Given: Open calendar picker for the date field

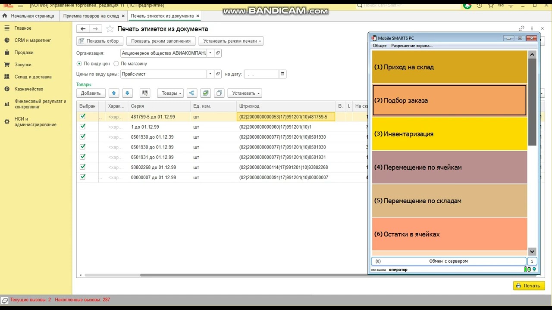Looking at the screenshot, I should tap(282, 74).
